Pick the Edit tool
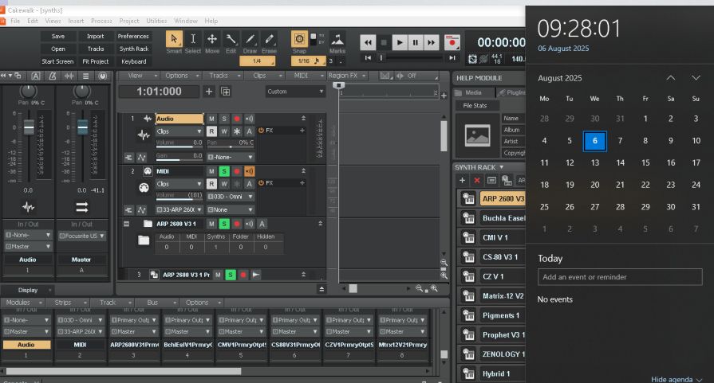Image resolution: width=714 pixels, height=383 pixels. [231, 40]
